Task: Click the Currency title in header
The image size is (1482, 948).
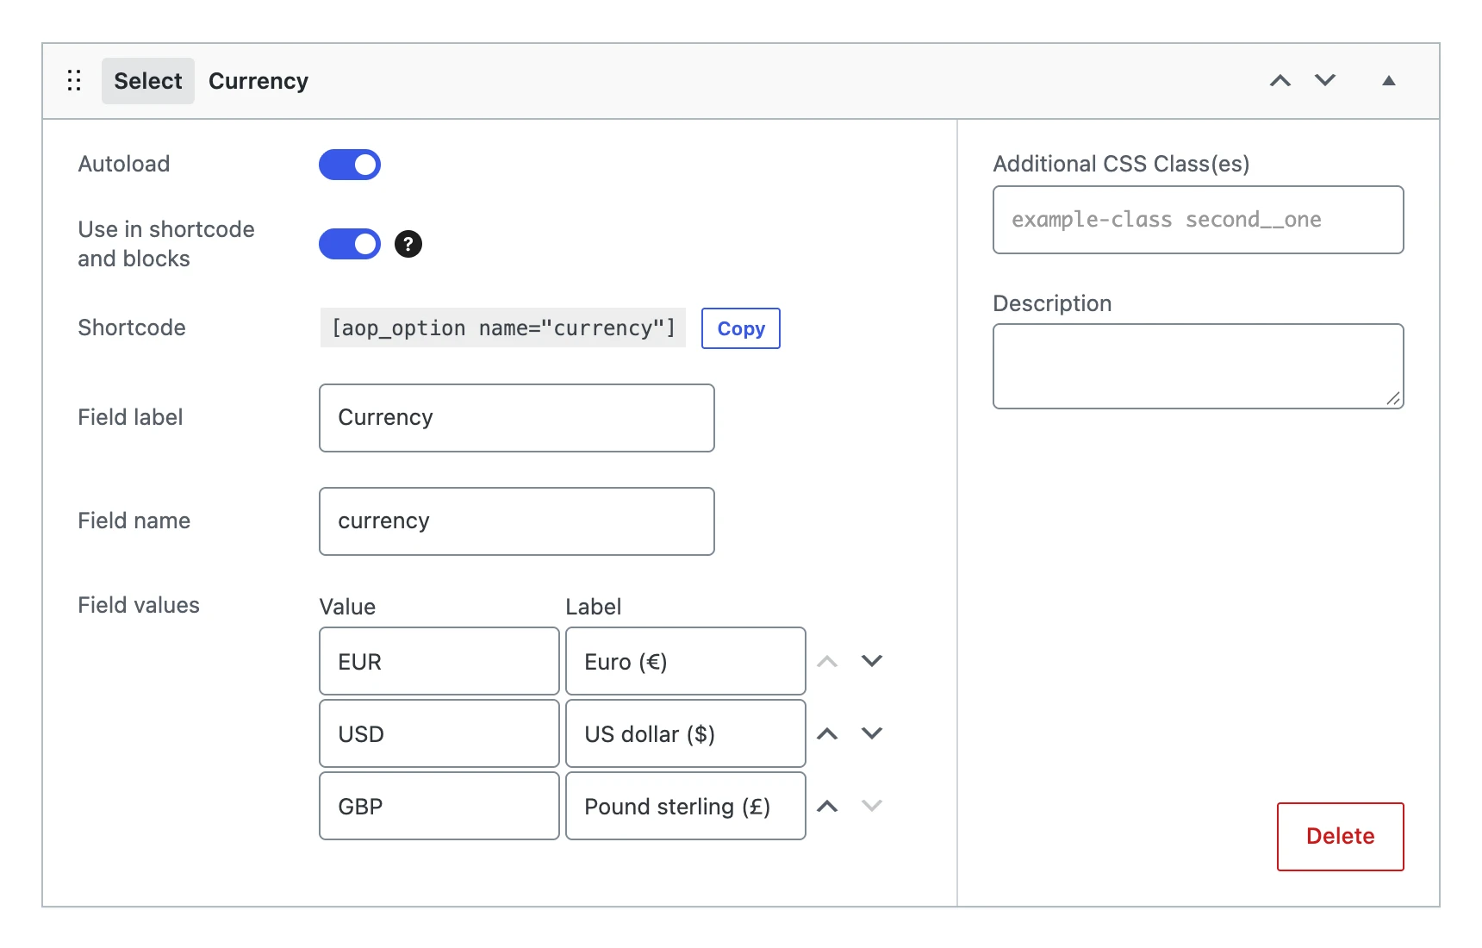Action: coord(258,81)
